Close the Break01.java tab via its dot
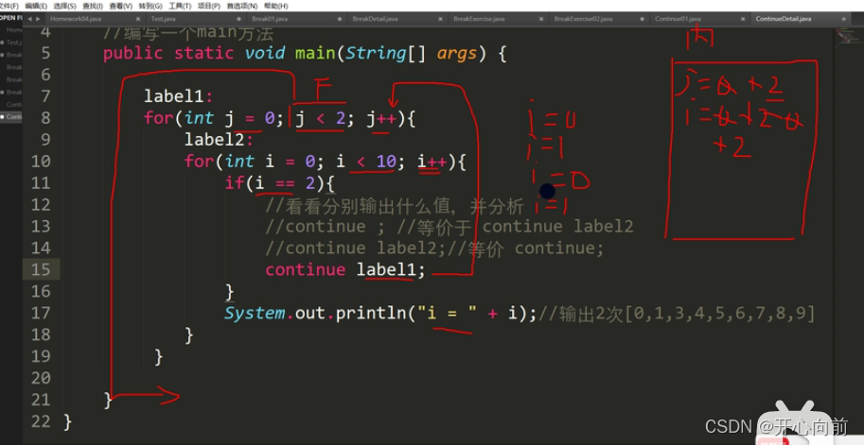 (340, 19)
